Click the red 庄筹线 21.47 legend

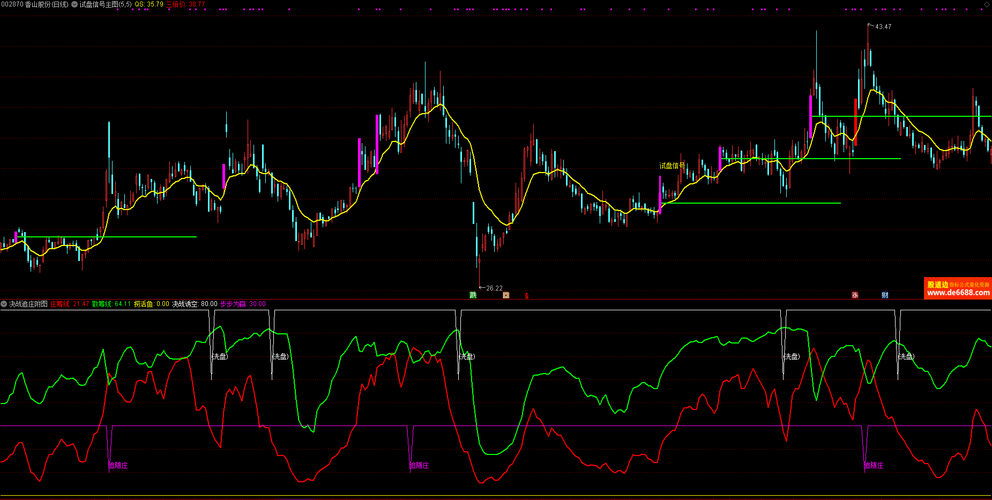pos(70,304)
